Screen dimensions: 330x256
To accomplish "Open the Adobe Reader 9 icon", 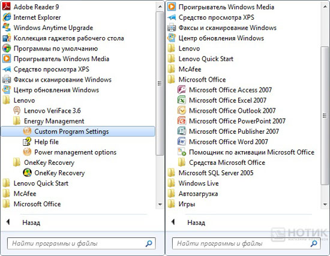I will tap(7, 7).
